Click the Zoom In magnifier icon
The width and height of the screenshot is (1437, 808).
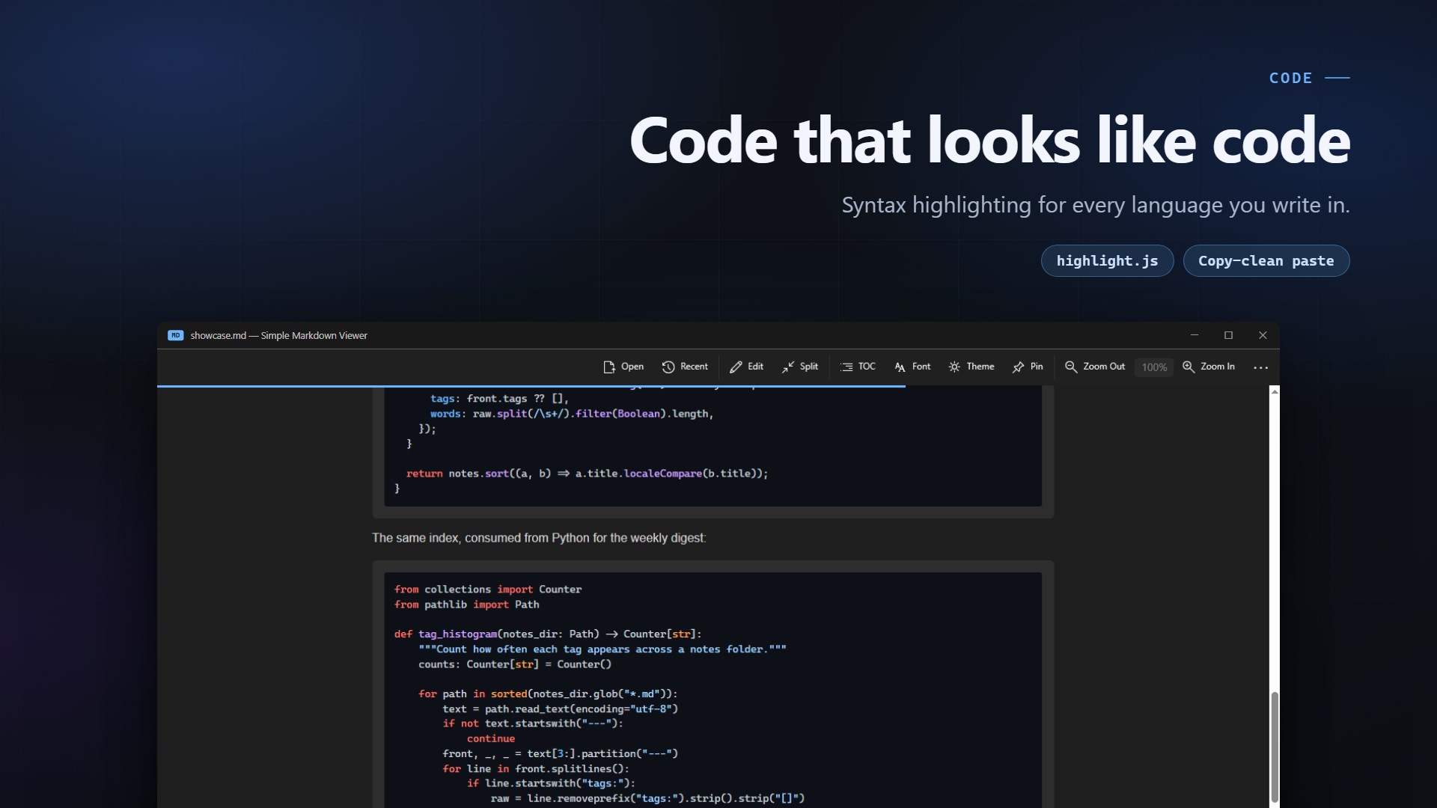tap(1189, 367)
